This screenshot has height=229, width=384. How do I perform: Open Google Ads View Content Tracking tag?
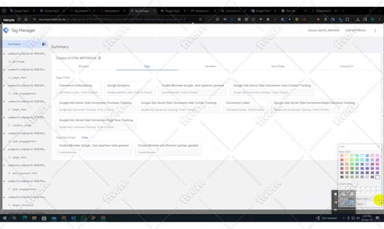click(272, 88)
